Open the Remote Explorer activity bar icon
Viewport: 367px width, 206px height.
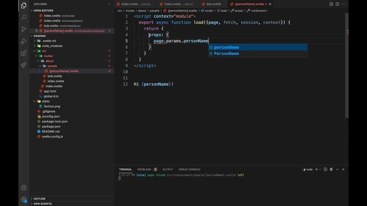coord(24,65)
